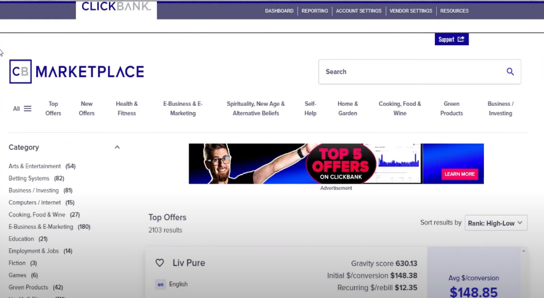Image resolution: width=544 pixels, height=298 pixels.
Task: Open Account Settings menu
Action: (x=359, y=11)
